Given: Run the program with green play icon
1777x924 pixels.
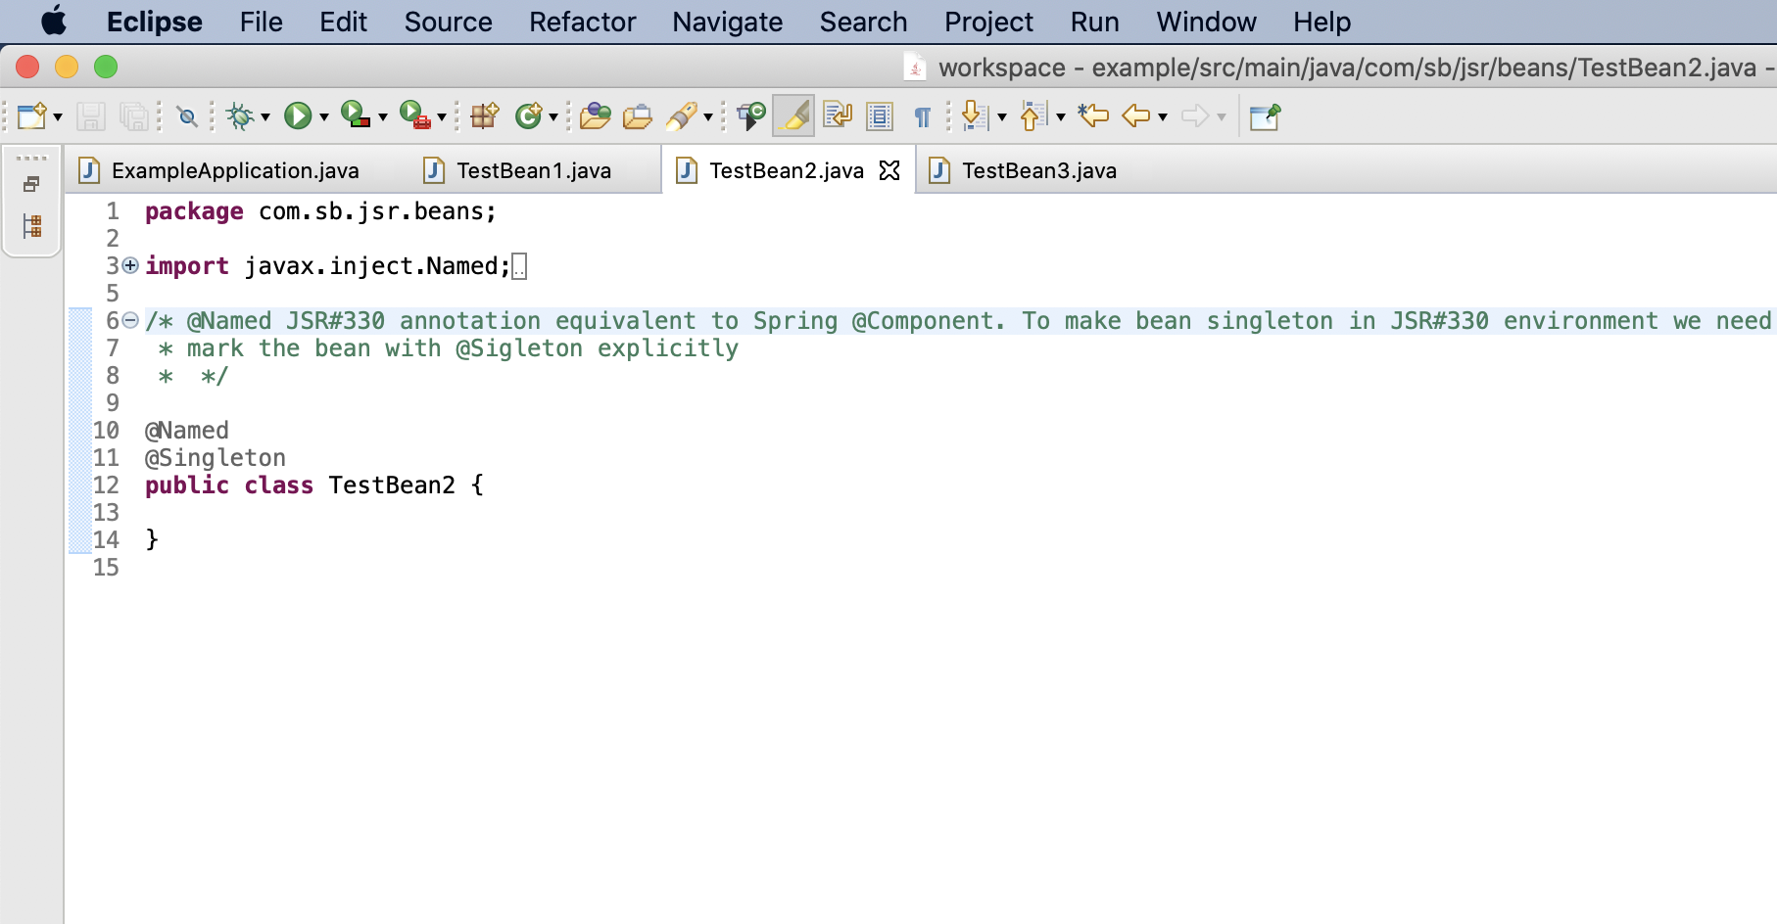Looking at the screenshot, I should (x=298, y=116).
